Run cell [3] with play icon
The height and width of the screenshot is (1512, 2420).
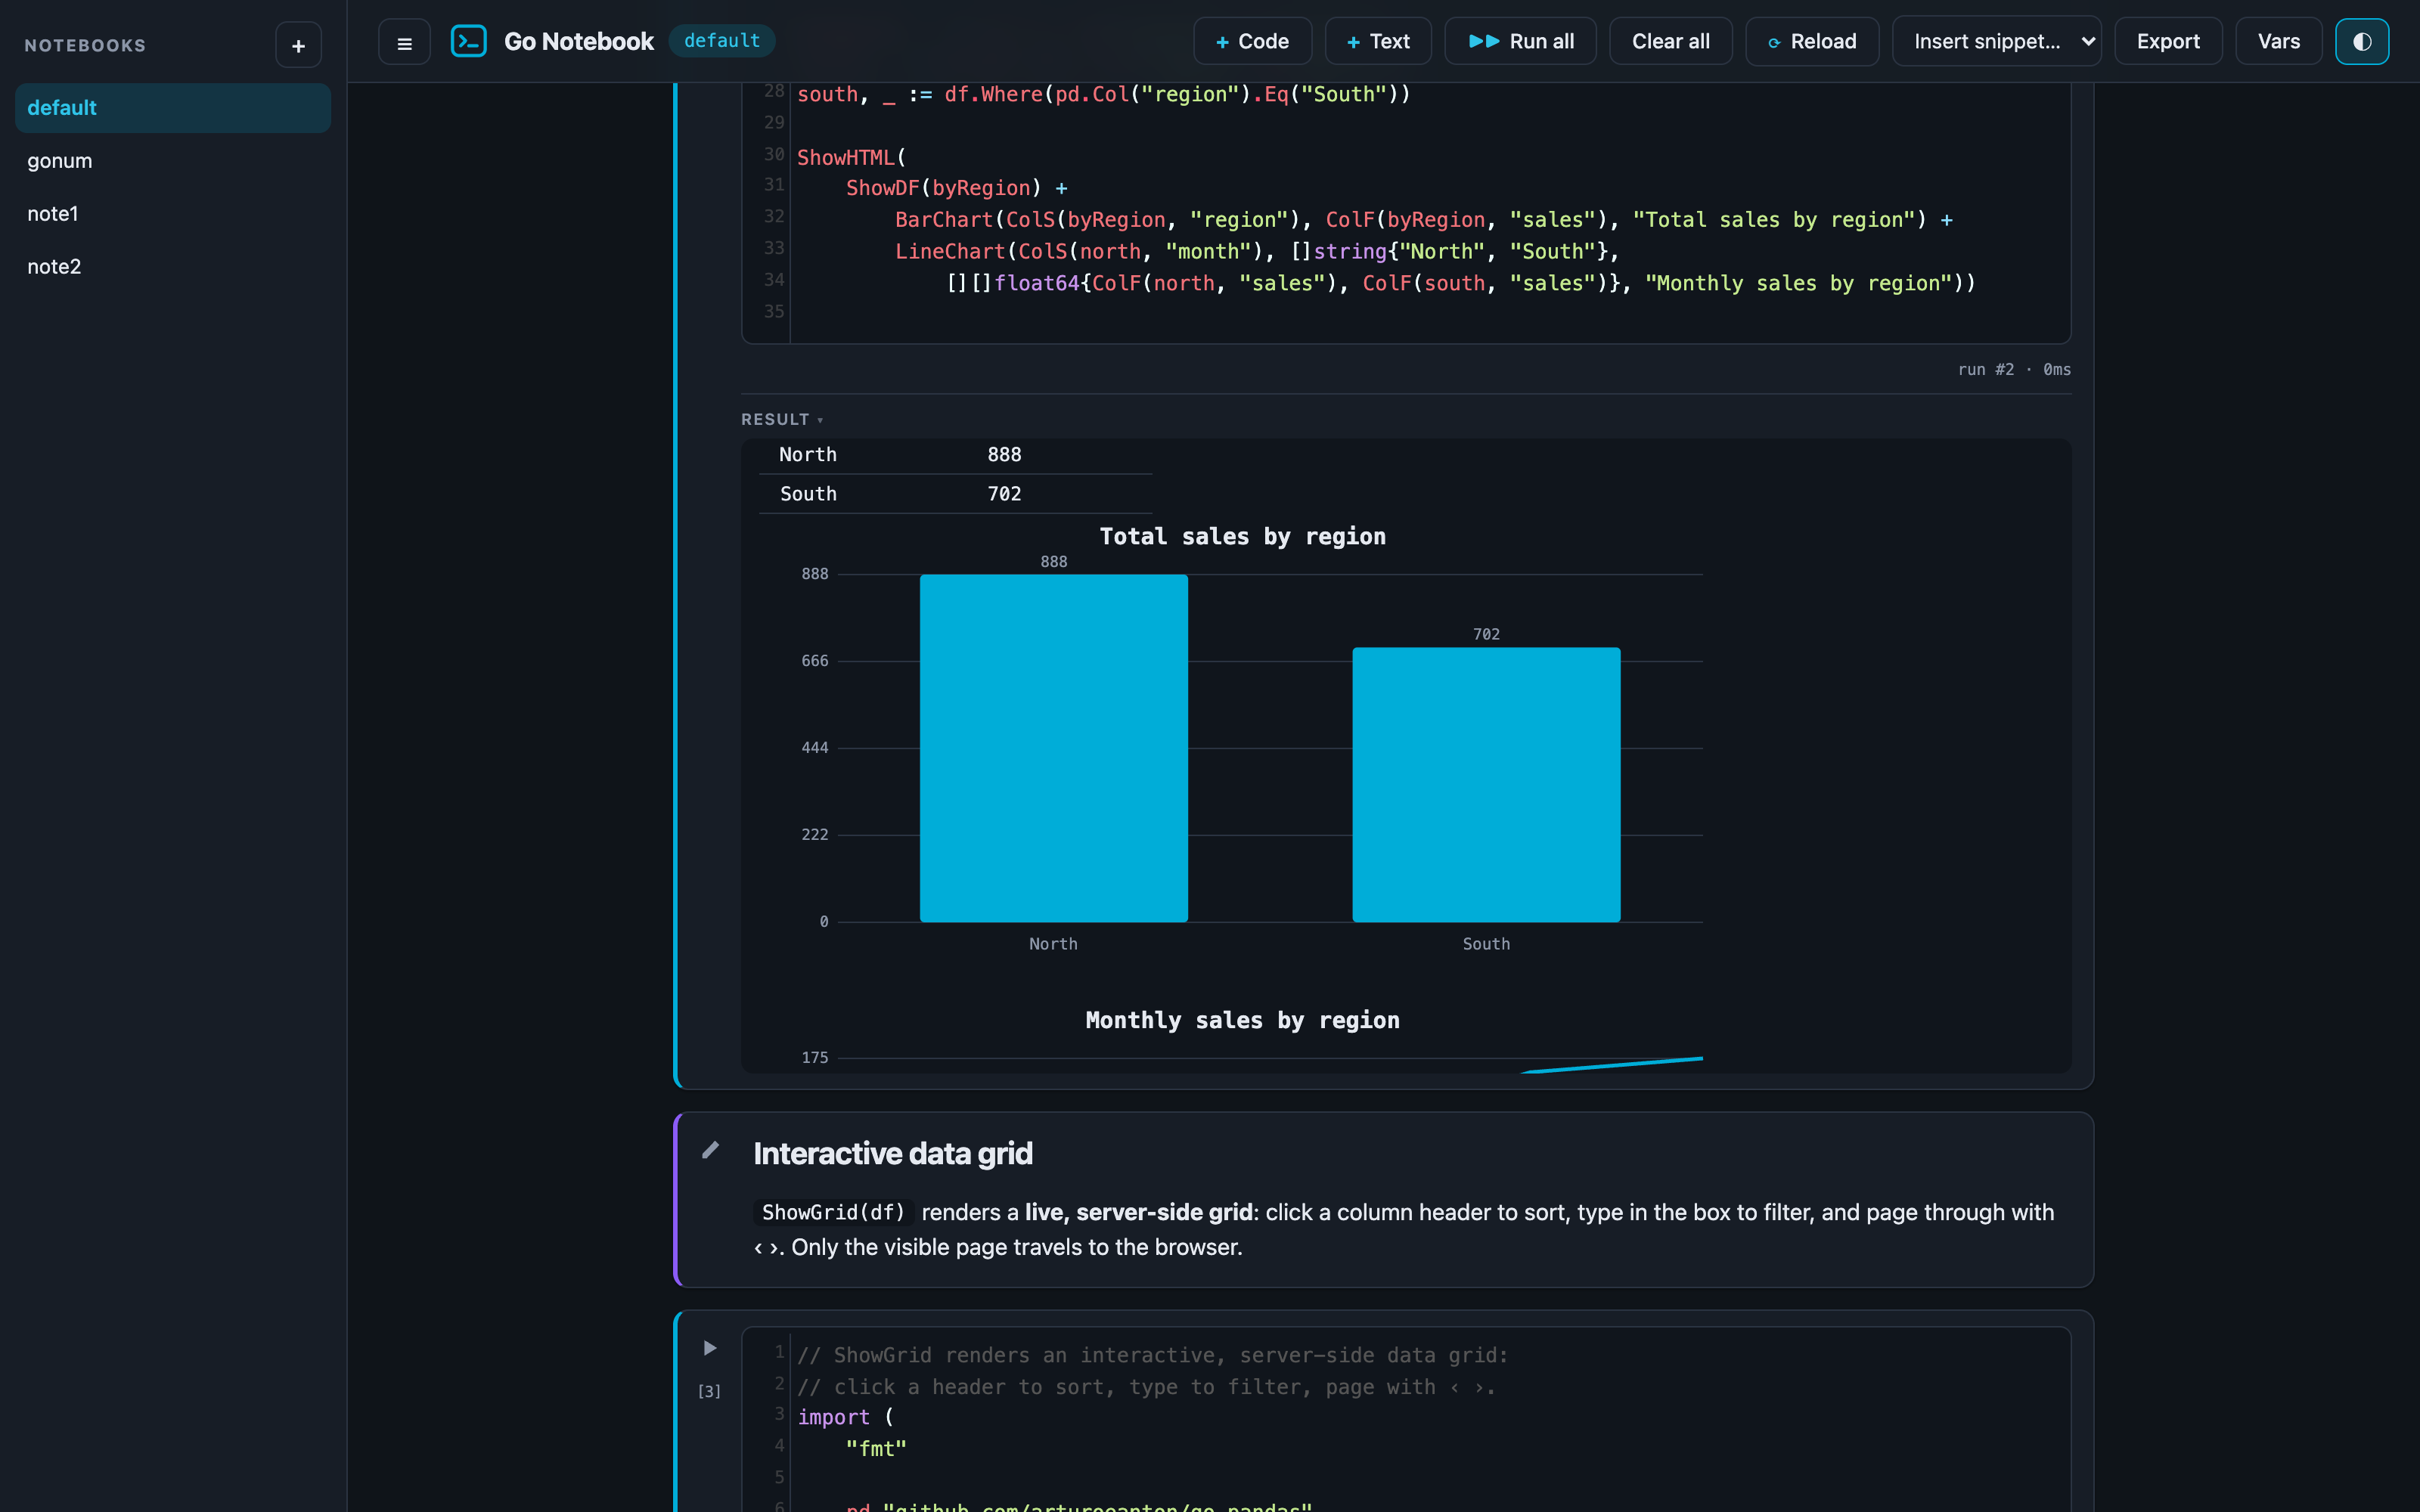709,1348
